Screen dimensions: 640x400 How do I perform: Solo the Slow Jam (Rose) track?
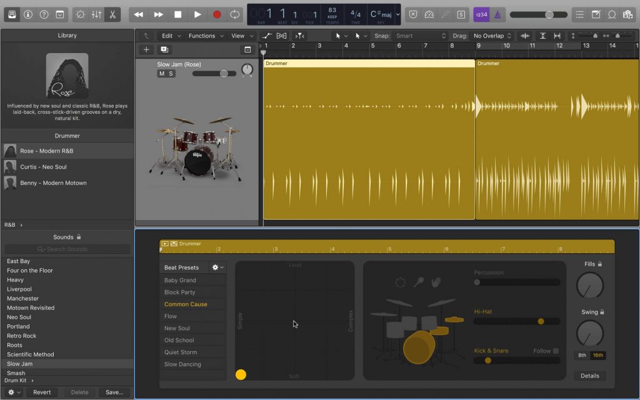[171, 74]
